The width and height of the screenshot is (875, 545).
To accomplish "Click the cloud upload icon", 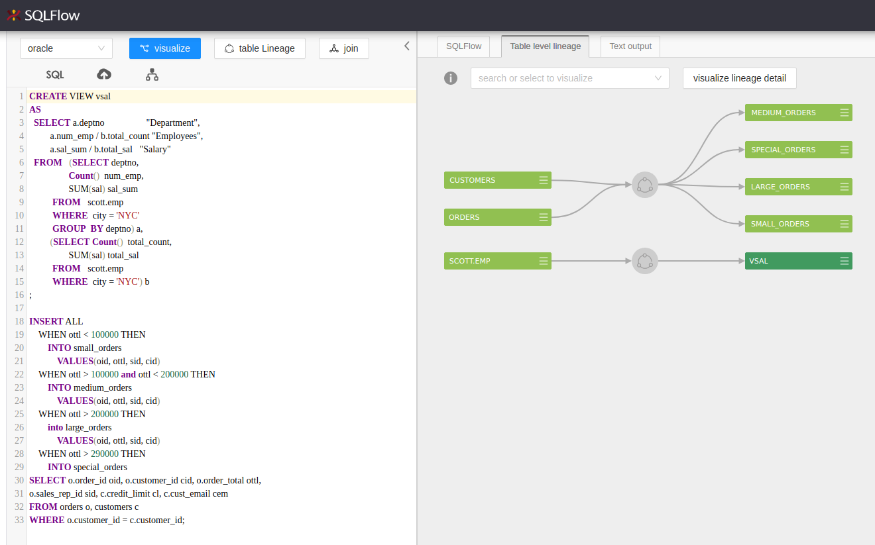I will pos(104,74).
